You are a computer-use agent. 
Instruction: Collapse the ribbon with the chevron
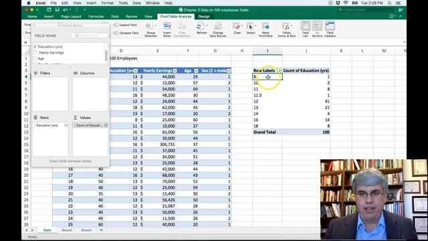(401, 16)
